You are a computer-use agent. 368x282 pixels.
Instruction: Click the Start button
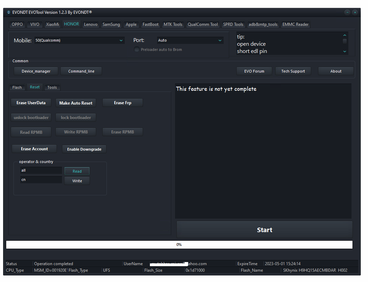coord(265,230)
